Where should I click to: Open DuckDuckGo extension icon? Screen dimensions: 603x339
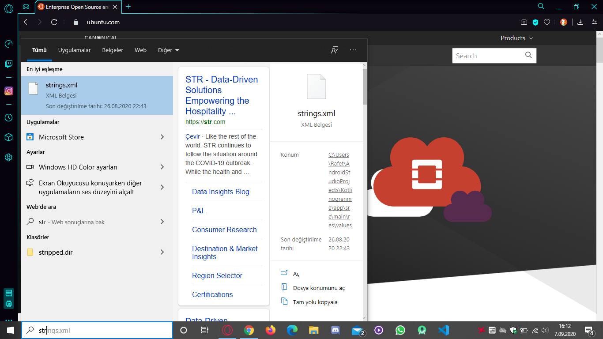point(564,22)
